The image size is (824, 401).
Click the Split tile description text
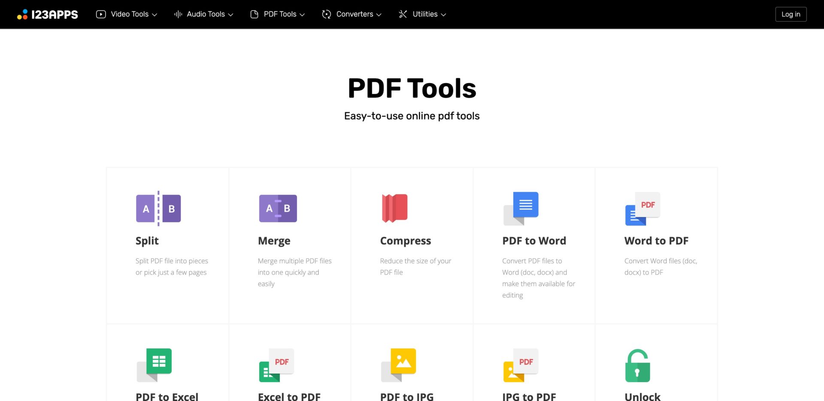pos(171,266)
